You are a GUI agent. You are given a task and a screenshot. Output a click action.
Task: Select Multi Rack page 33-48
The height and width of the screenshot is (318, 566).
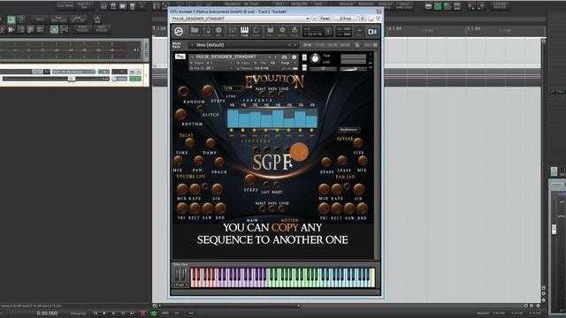coord(333,45)
